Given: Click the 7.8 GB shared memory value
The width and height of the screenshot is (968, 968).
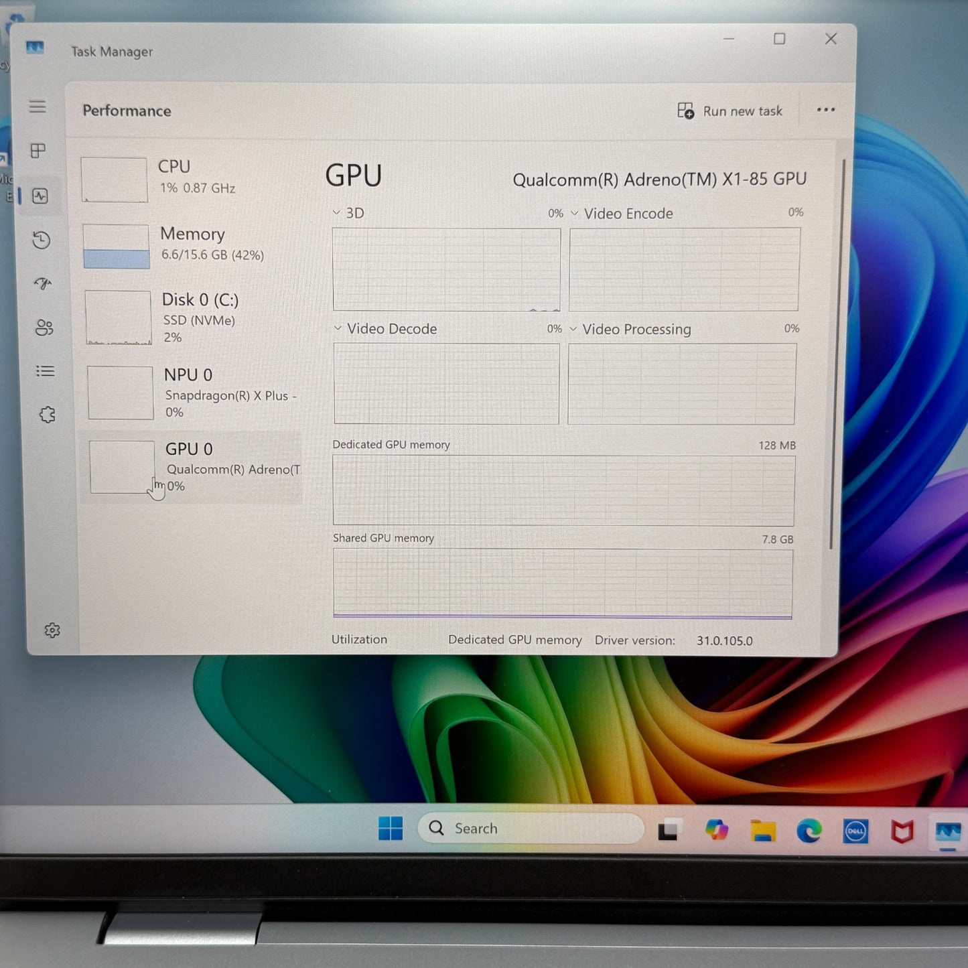Looking at the screenshot, I should click(x=778, y=539).
